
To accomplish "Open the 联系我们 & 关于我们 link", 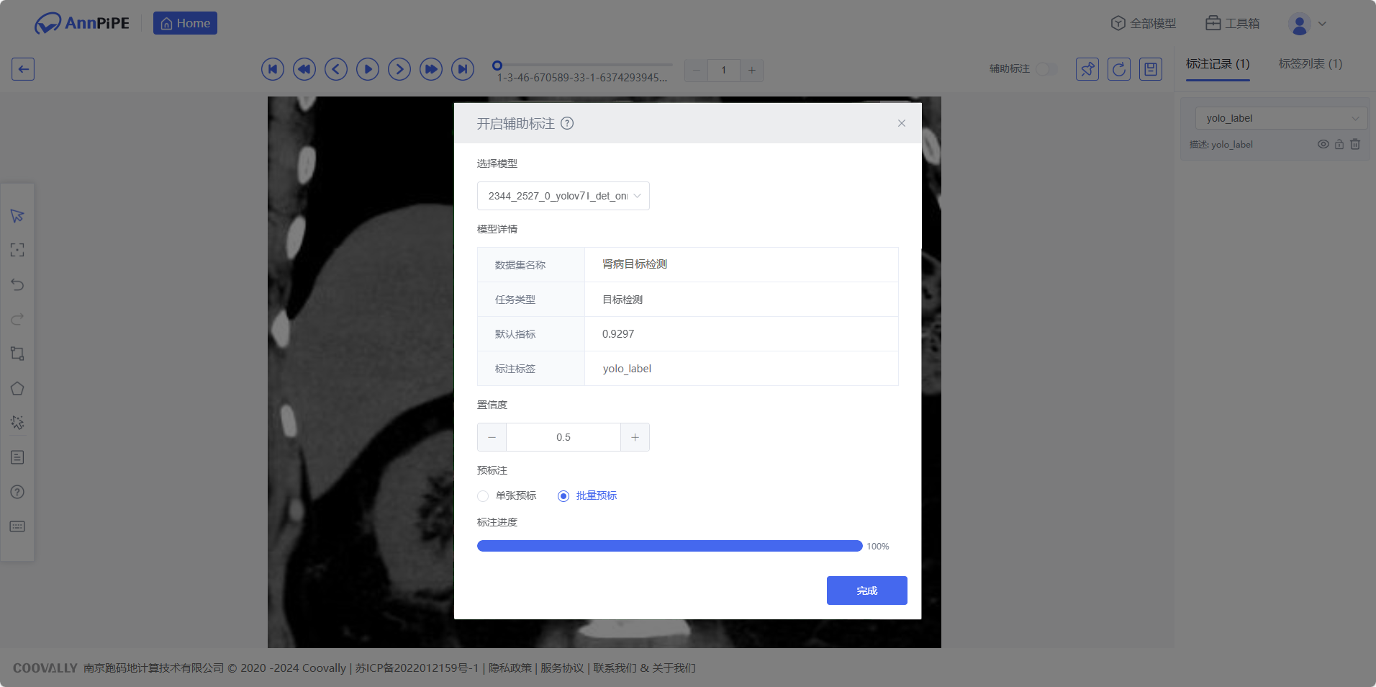I will tap(644, 668).
